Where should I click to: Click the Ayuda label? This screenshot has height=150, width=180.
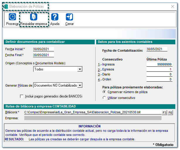(x=55, y=24)
